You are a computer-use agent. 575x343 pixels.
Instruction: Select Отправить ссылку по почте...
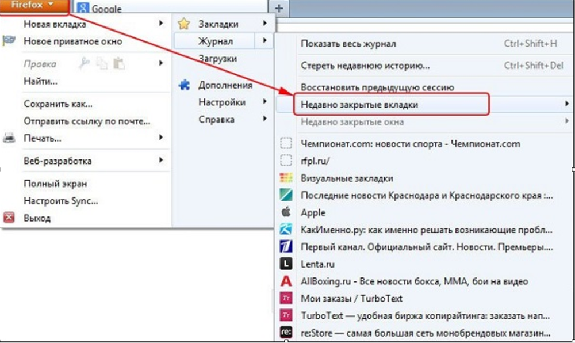86,121
